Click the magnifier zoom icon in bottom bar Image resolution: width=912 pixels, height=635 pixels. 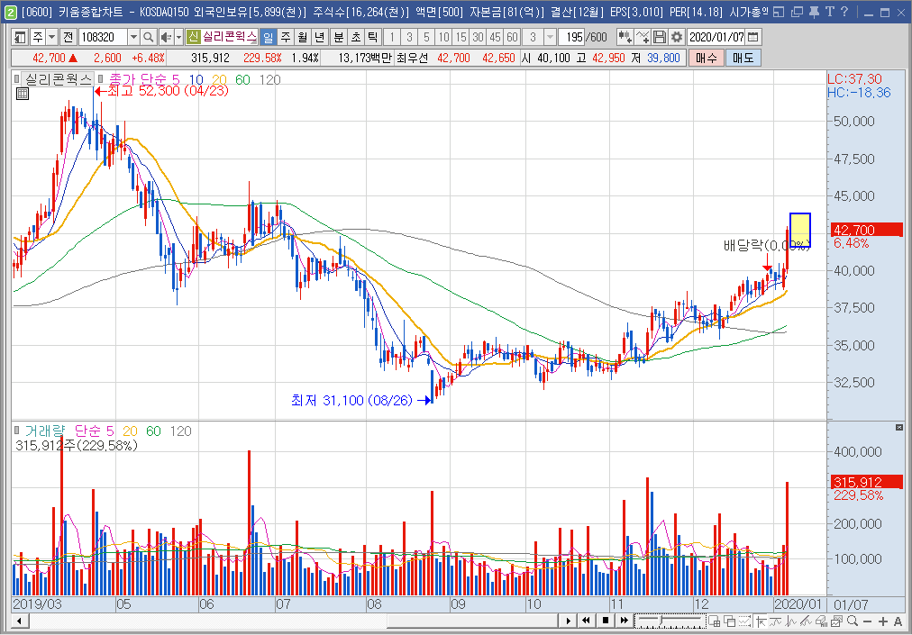tap(853, 621)
